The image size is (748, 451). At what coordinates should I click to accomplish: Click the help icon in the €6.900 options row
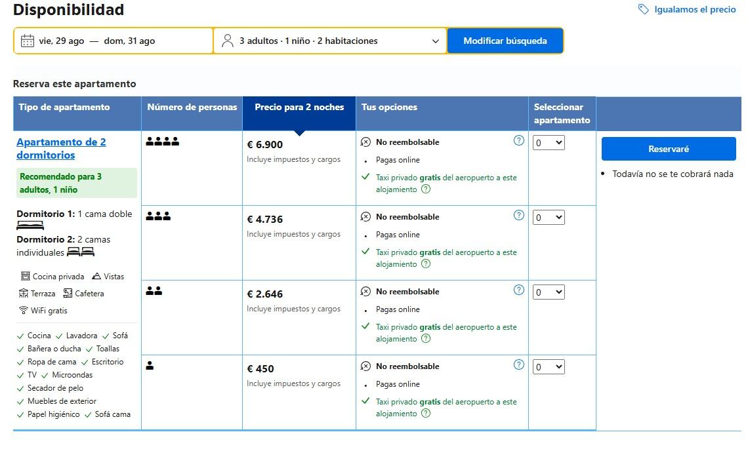coord(519,140)
